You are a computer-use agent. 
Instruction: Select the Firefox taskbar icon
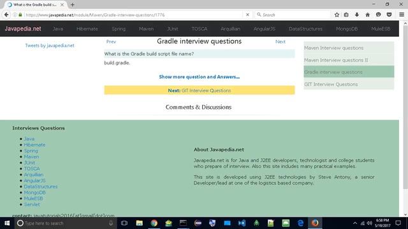pos(315,223)
